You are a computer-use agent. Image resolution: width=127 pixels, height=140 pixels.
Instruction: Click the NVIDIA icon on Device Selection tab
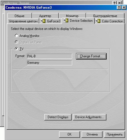click(66, 20)
